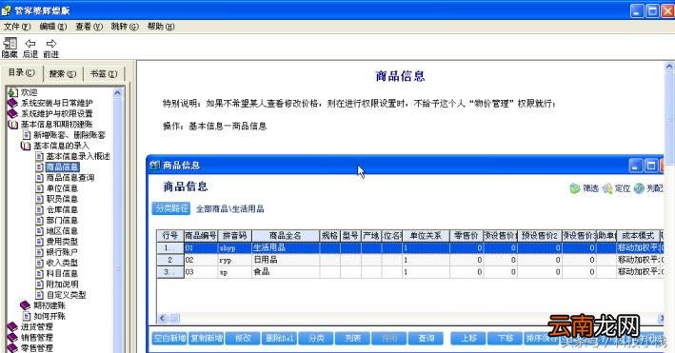
Task: Click the 复制新增 button
Action: coord(207,339)
